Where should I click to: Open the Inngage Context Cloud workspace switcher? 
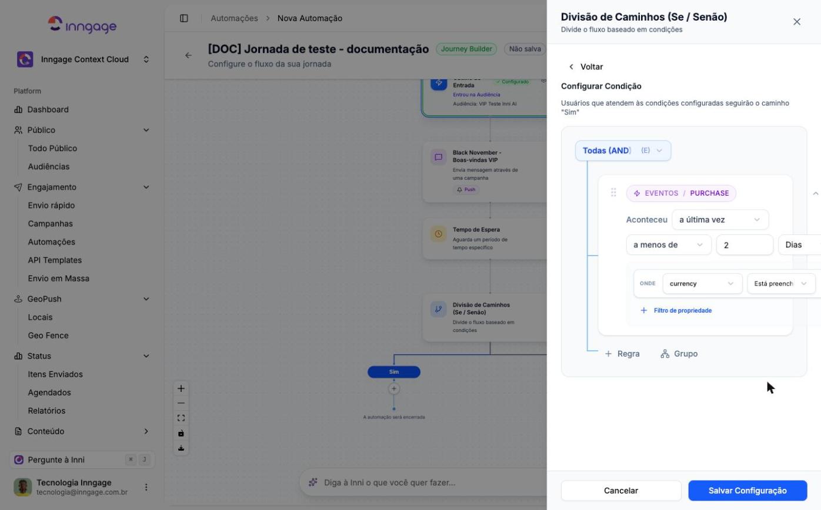tap(82, 59)
